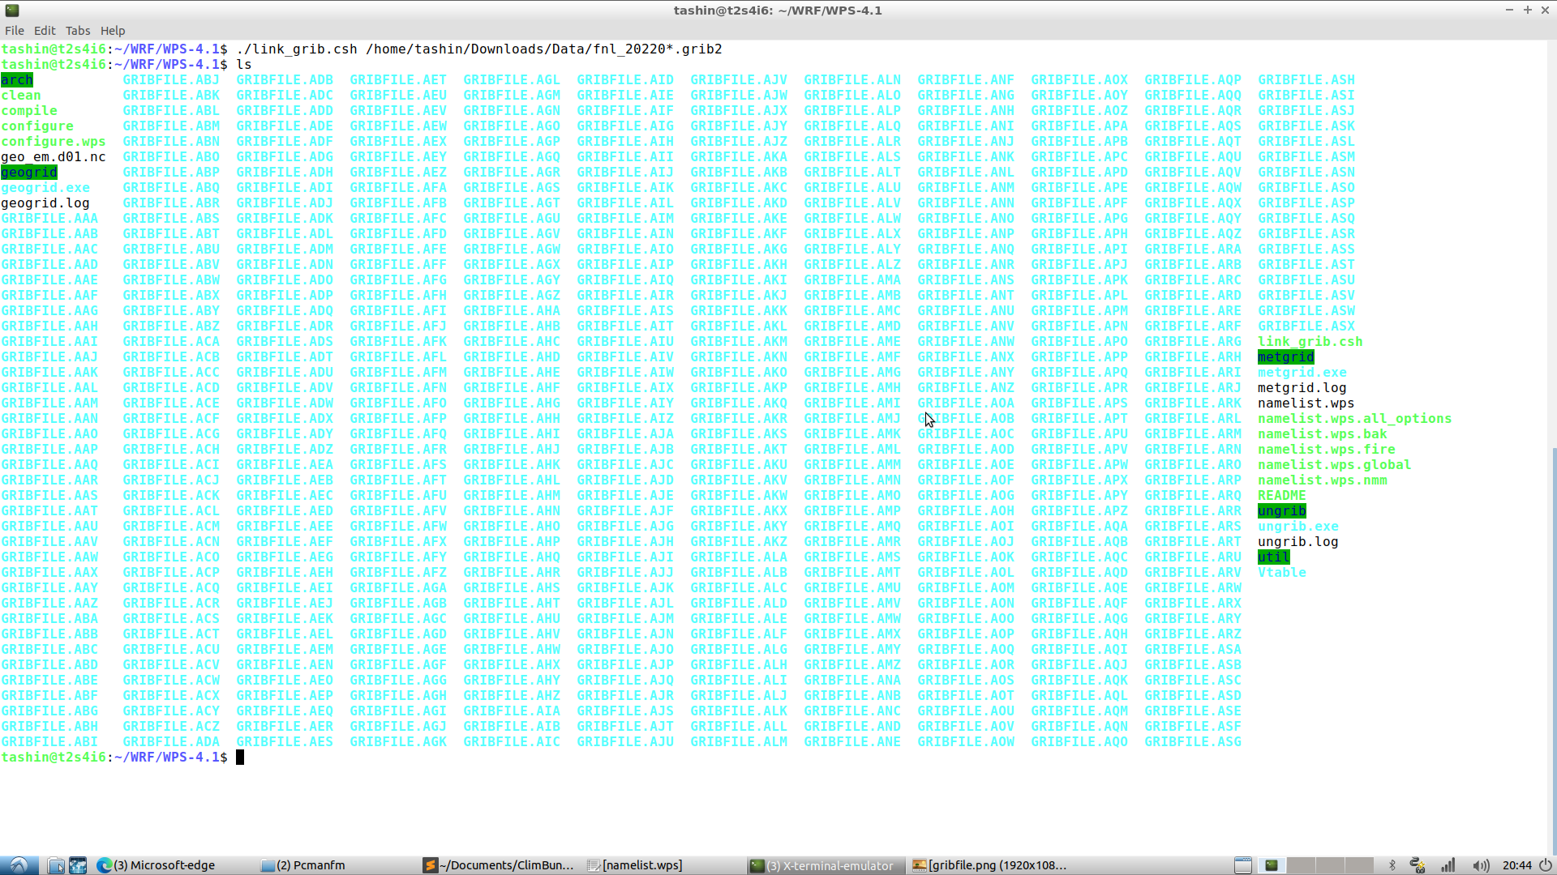Viewport: 1557px width, 875px height.
Task: Click the 'GRIBFILE.ABJ' entry
Action: pyautogui.click(x=171, y=79)
